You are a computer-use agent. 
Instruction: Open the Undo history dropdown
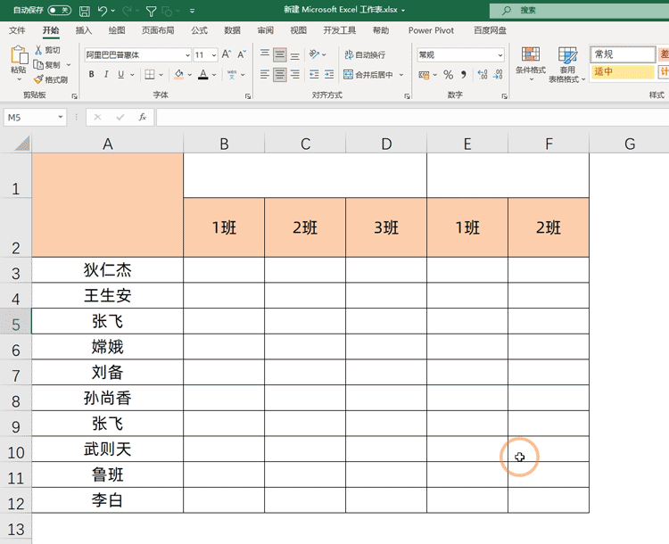(113, 11)
